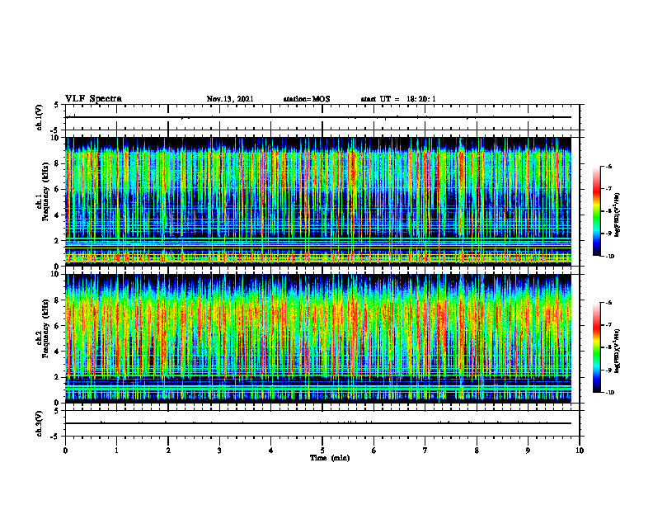Click the 'VLF Spectra' plot title
The height and width of the screenshot is (505, 653).
coord(93,99)
